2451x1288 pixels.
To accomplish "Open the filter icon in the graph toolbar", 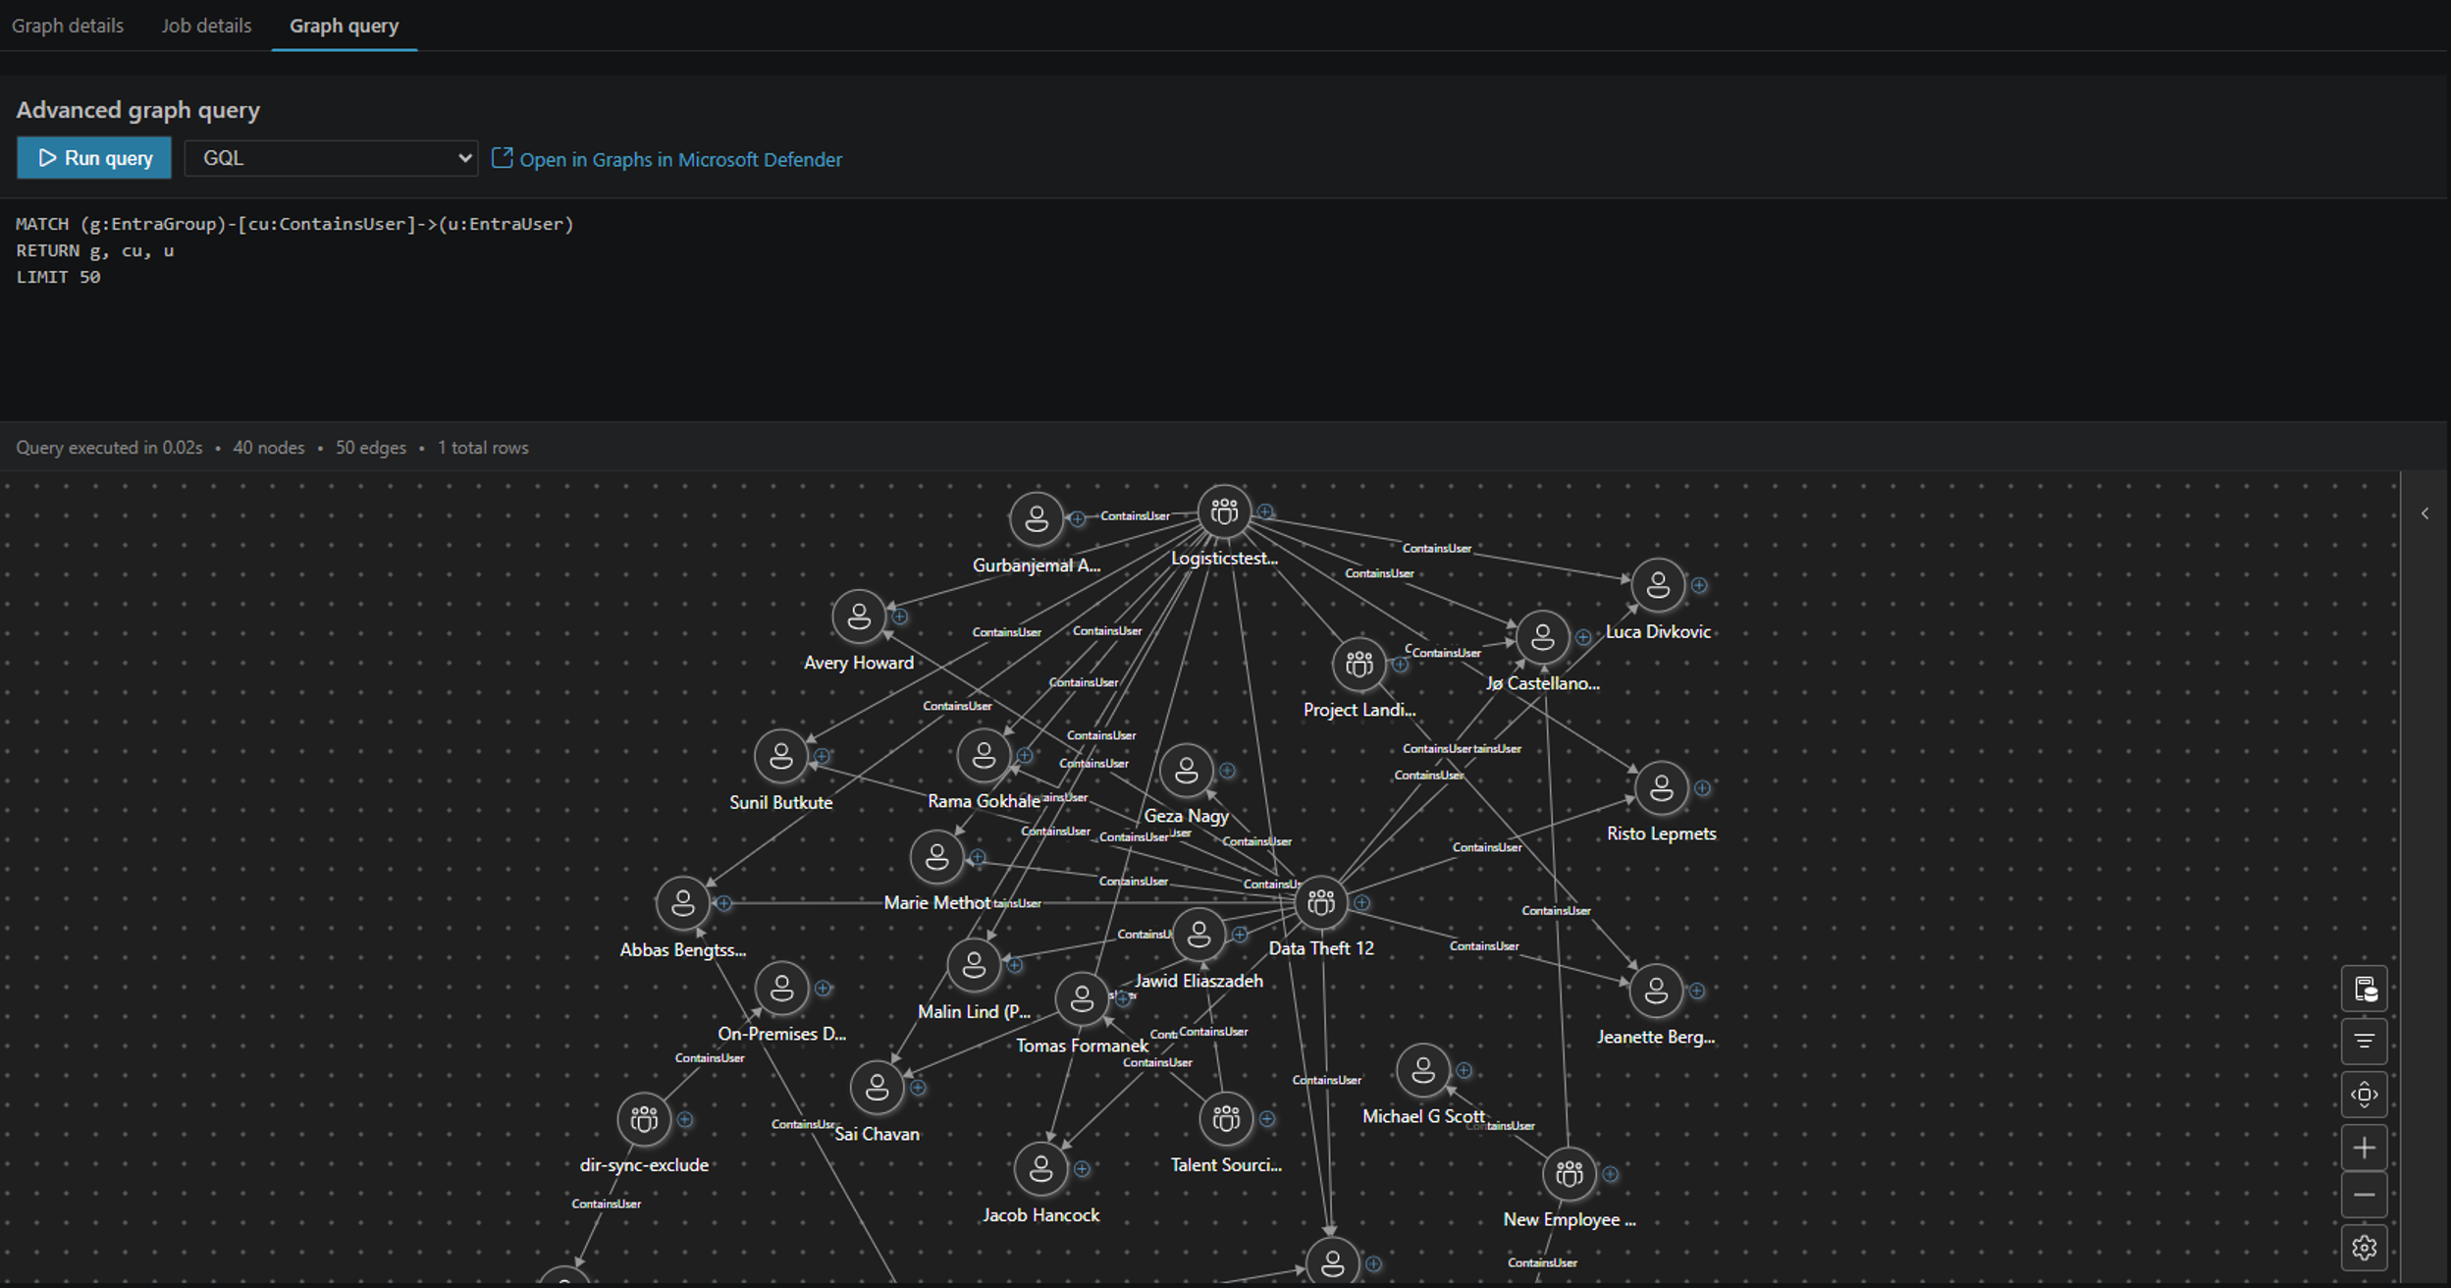I will [2365, 1042].
